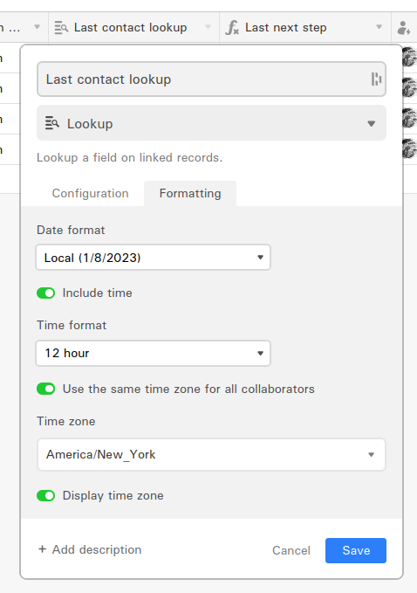Turn off Display time zone switch
The width and height of the screenshot is (417, 593).
click(45, 495)
